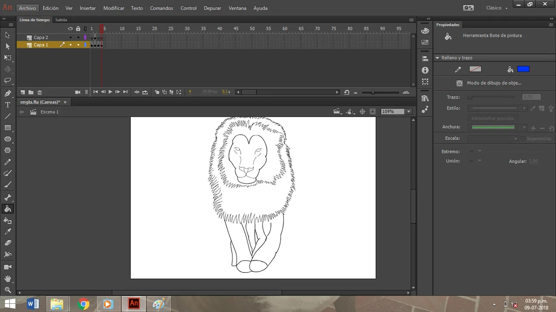The height and width of the screenshot is (312, 556).
Task: Select the Selection arrow tool
Action: [x=7, y=35]
